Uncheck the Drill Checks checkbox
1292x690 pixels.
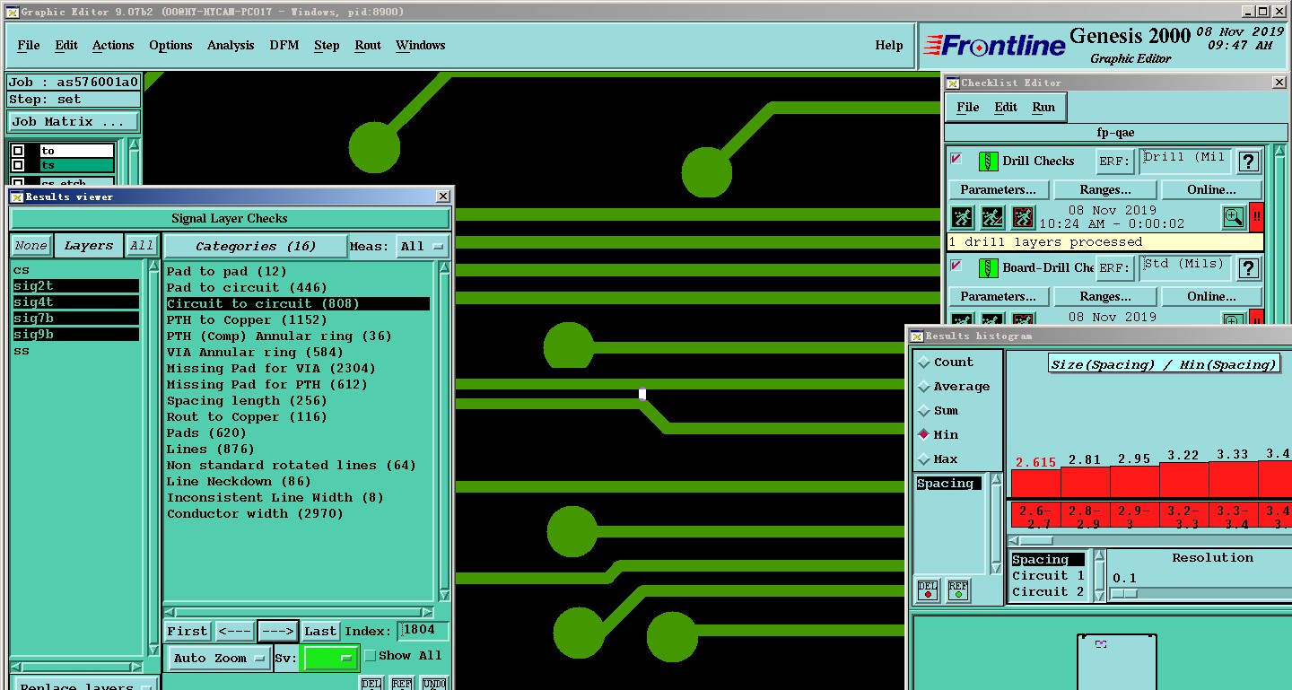(x=956, y=160)
